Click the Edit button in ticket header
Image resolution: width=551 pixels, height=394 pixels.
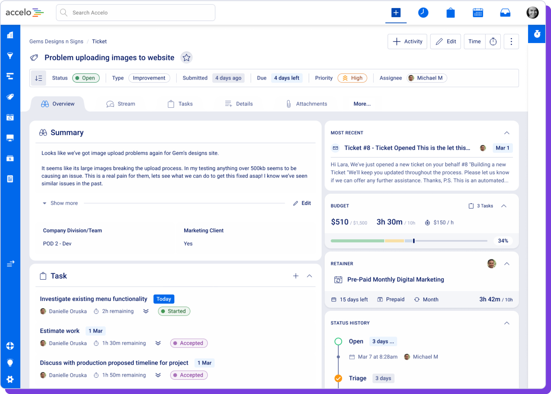point(445,42)
